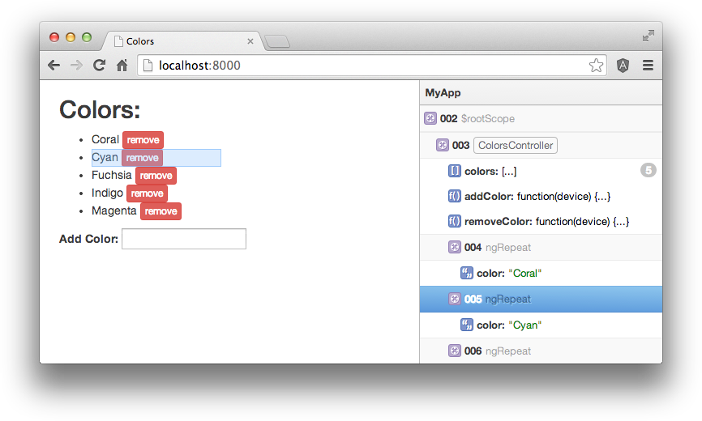Go forward in browser history
Image resolution: width=702 pixels, height=421 pixels.
[76, 66]
